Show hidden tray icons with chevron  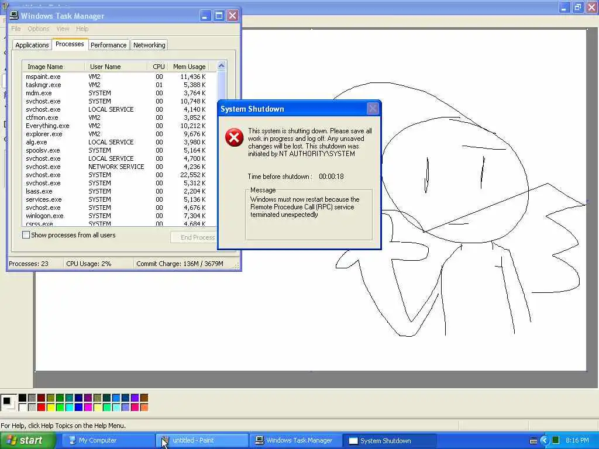545,441
